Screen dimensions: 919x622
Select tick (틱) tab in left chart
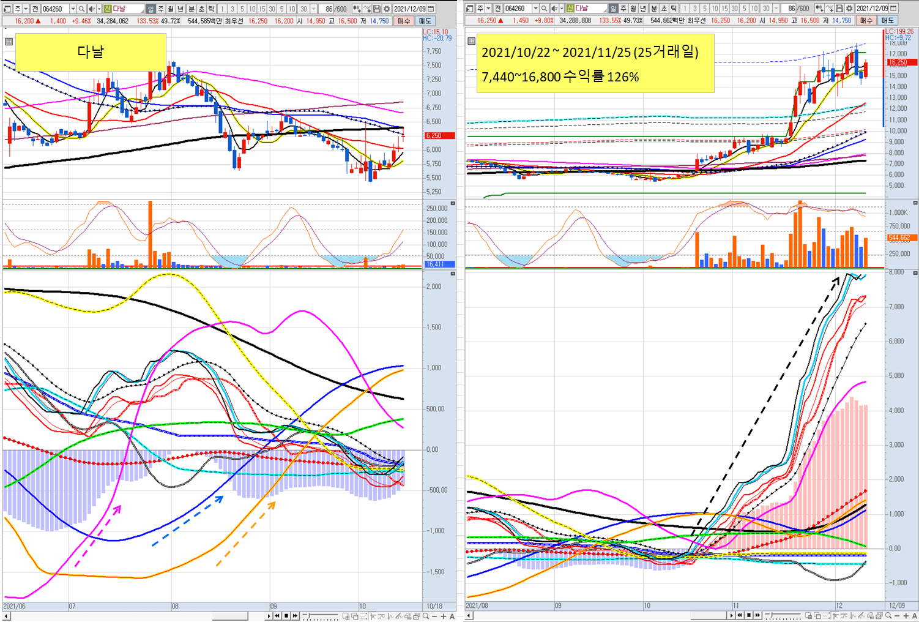pos(211,9)
